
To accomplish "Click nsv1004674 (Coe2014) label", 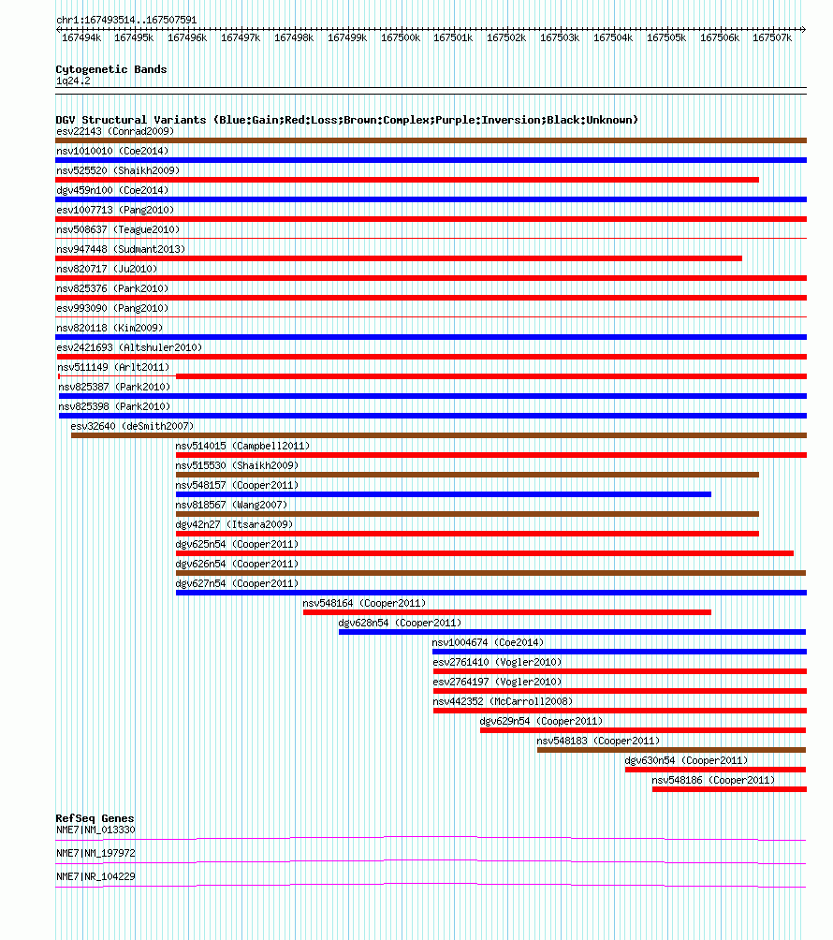I will click(488, 642).
